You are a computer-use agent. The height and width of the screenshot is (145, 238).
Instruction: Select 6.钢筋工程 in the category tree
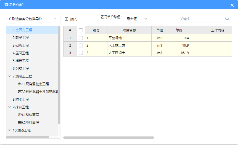click(x=21, y=68)
